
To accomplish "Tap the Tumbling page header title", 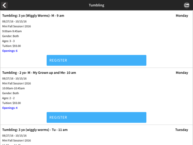I will (x=96, y=5).
